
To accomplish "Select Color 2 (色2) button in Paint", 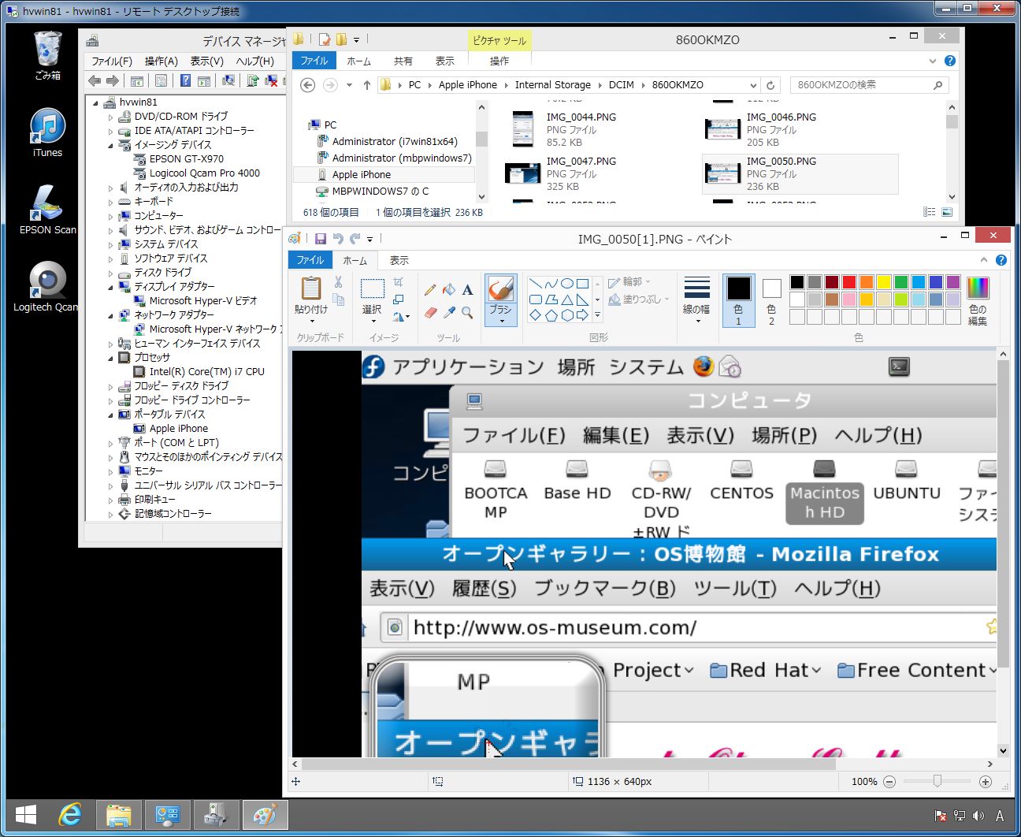I will [x=771, y=300].
